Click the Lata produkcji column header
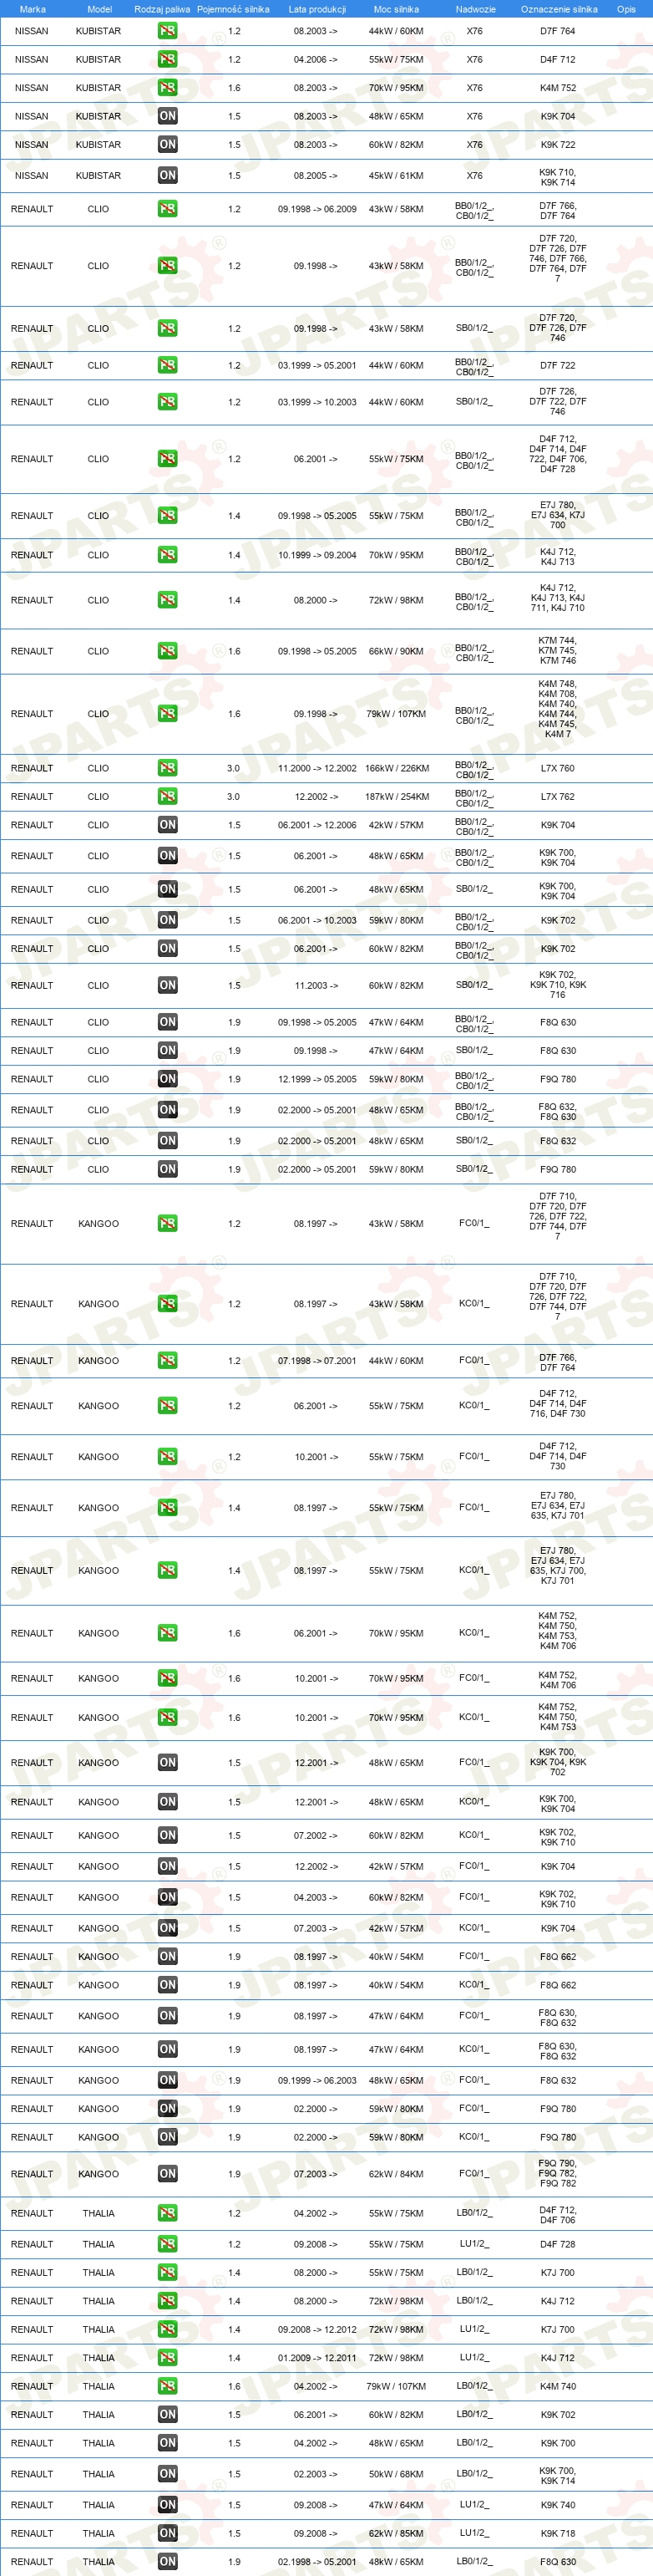653x2576 pixels. click(x=316, y=9)
